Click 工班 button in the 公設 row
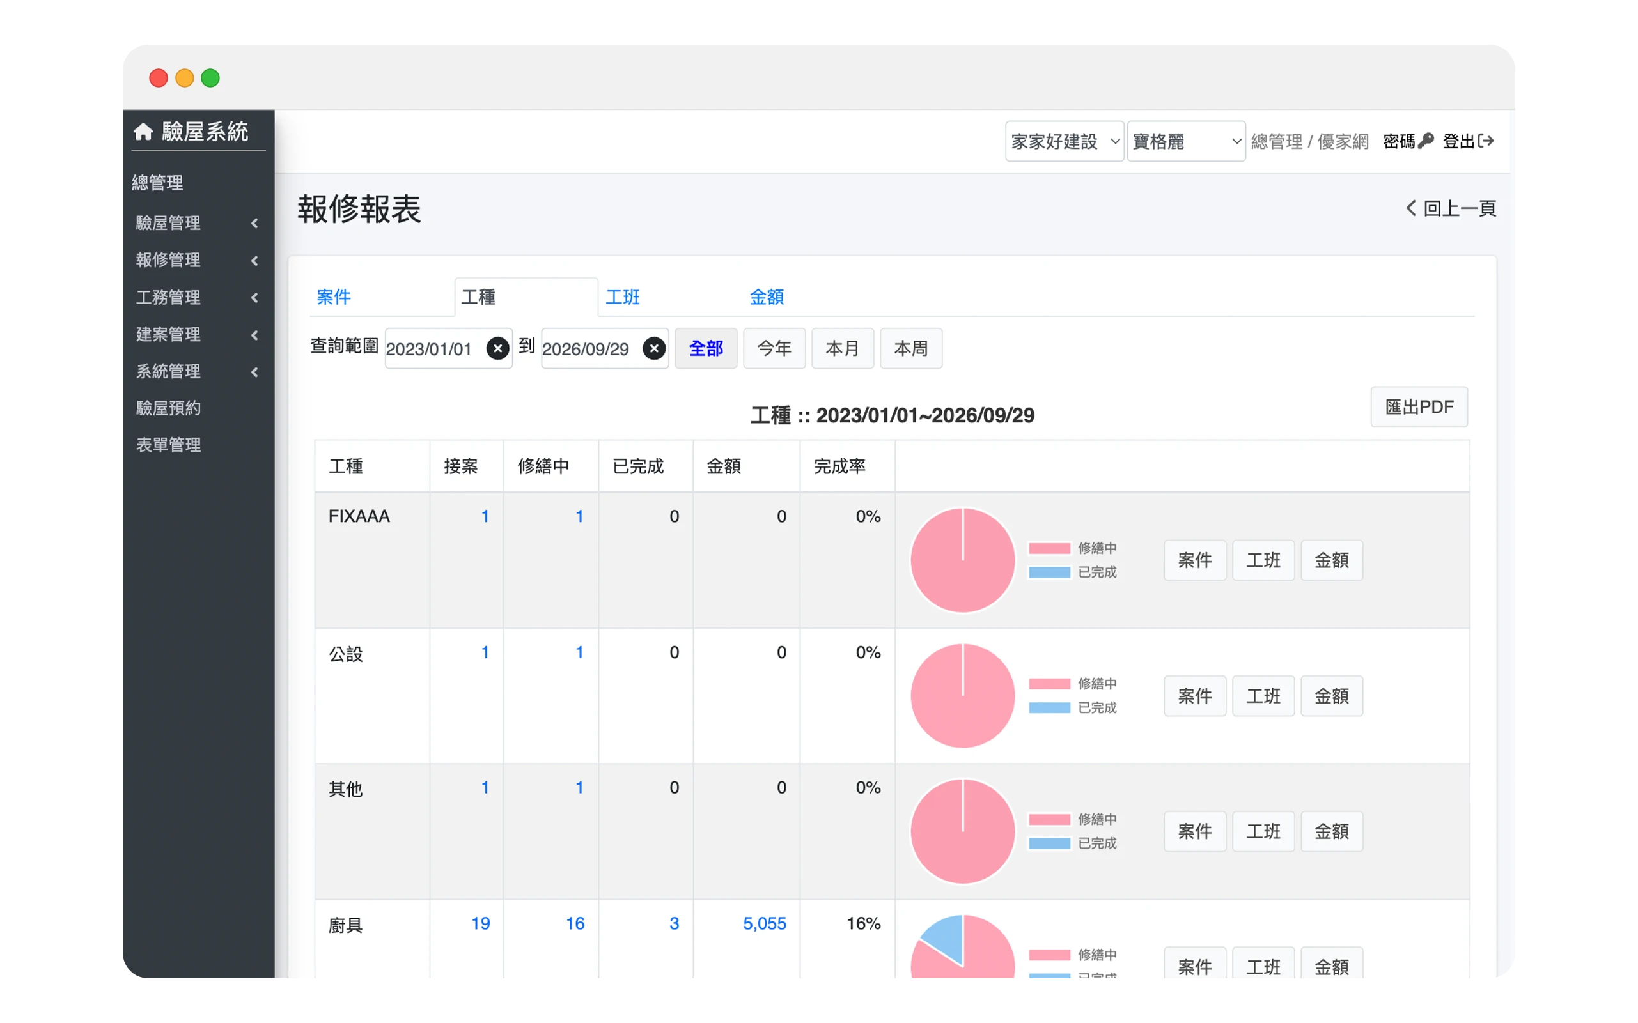 point(1263,696)
